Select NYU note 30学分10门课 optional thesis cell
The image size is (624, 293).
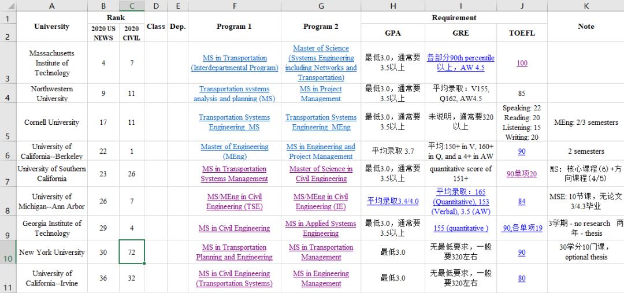[x=585, y=251]
